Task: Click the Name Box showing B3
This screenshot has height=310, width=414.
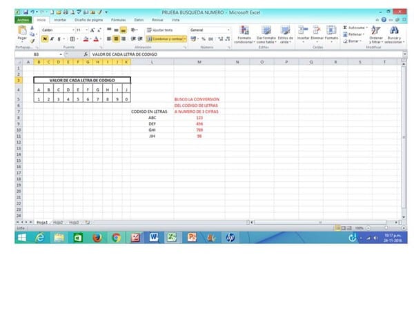Action: click(37, 54)
